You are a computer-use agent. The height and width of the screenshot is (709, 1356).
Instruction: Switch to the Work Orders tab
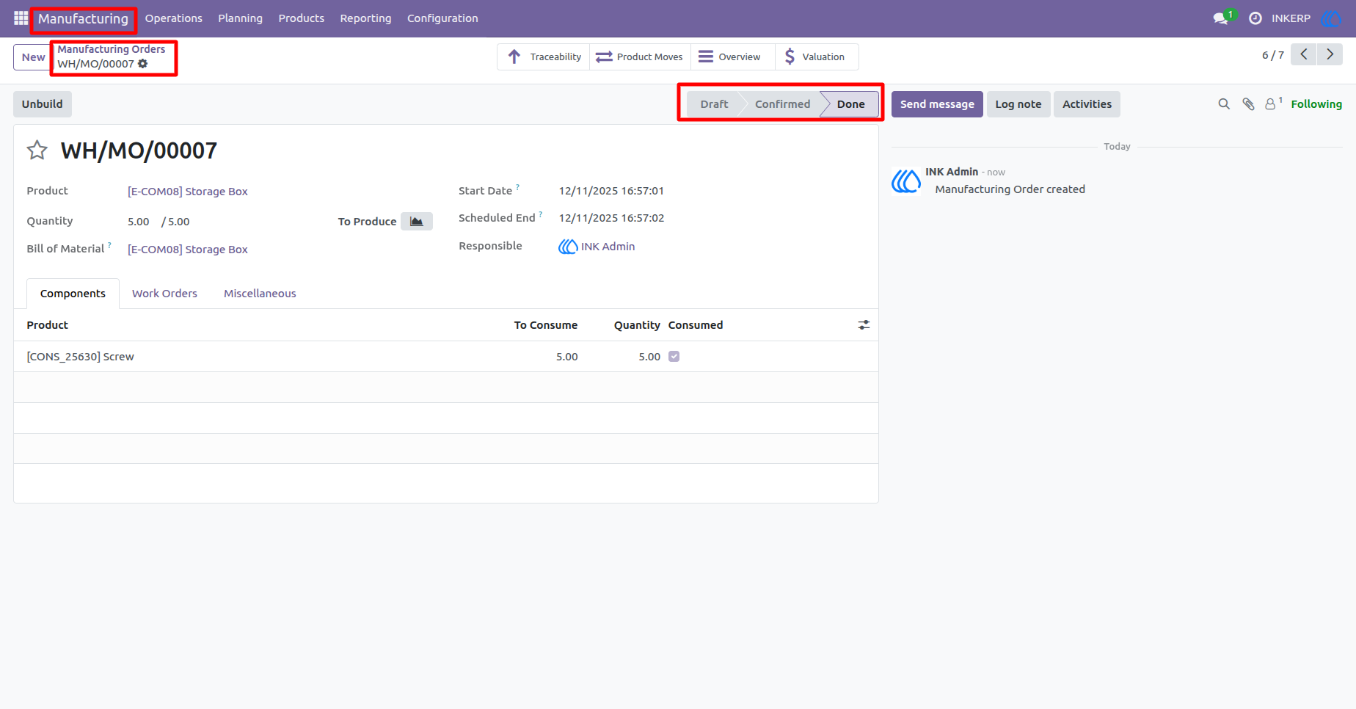click(x=164, y=294)
